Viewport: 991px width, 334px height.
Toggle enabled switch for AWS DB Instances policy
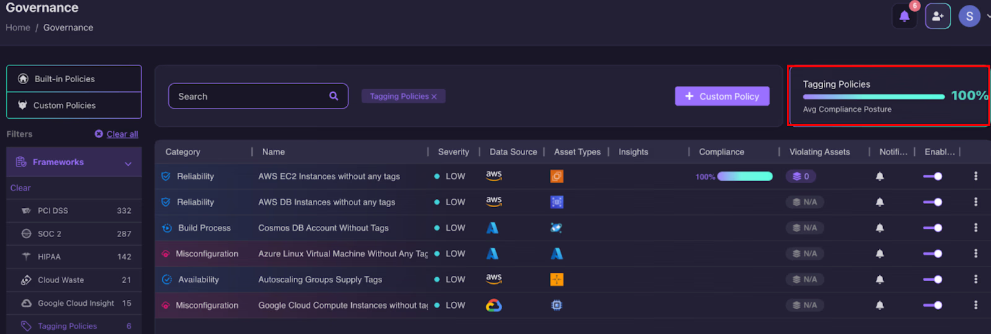point(933,202)
